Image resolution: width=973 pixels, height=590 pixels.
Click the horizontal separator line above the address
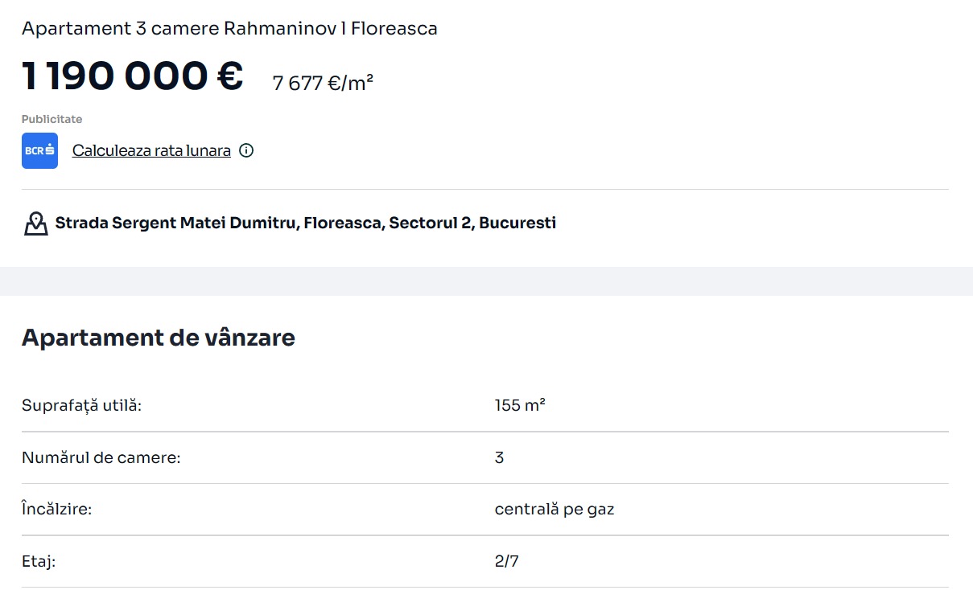click(x=484, y=190)
